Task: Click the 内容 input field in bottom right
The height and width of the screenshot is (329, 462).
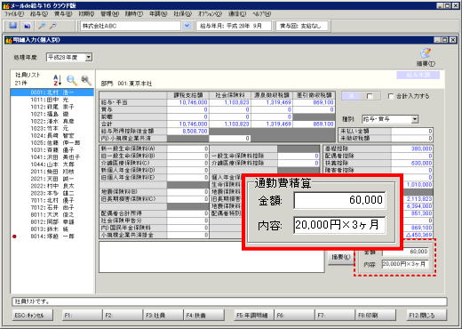Action: tap(405, 264)
